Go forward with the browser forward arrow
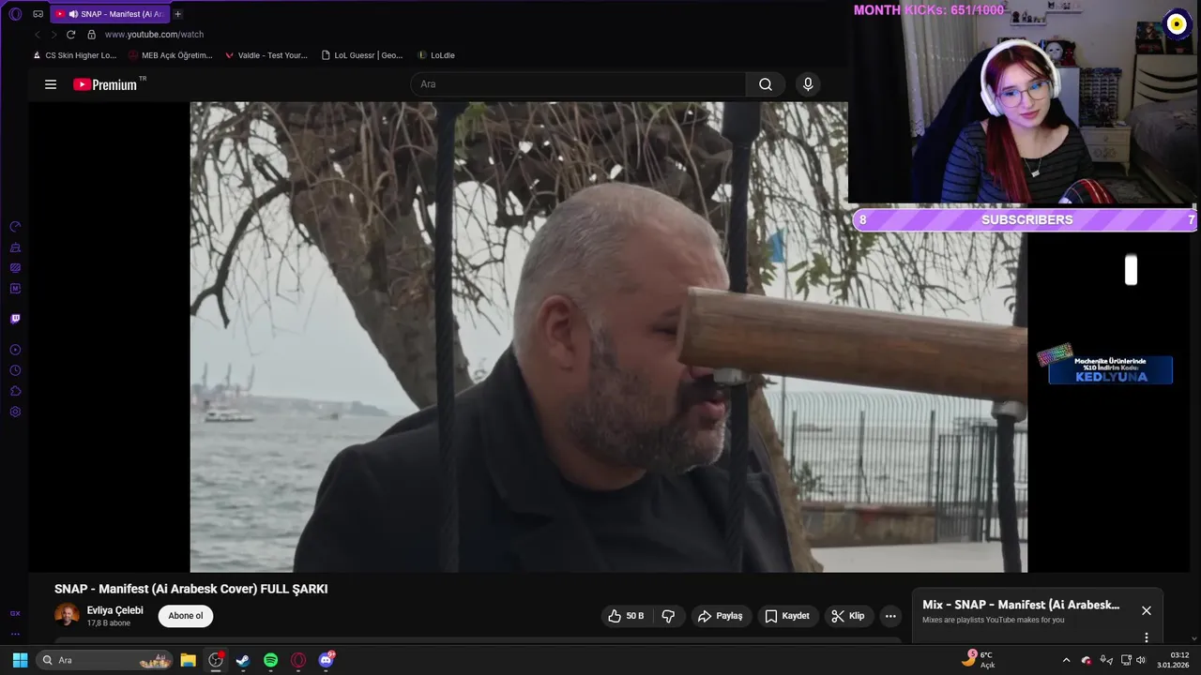This screenshot has width=1201, height=675. click(x=53, y=35)
